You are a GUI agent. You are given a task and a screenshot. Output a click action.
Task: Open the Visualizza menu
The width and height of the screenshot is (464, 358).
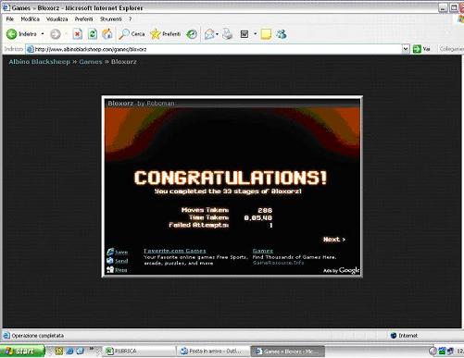pyautogui.click(x=56, y=19)
